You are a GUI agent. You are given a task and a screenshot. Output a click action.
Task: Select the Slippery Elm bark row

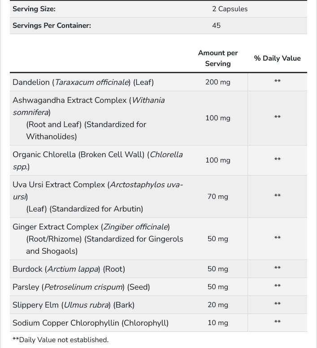point(159,305)
